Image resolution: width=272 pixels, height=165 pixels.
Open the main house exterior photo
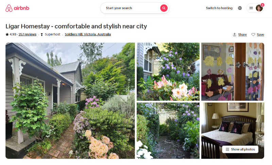(70, 101)
